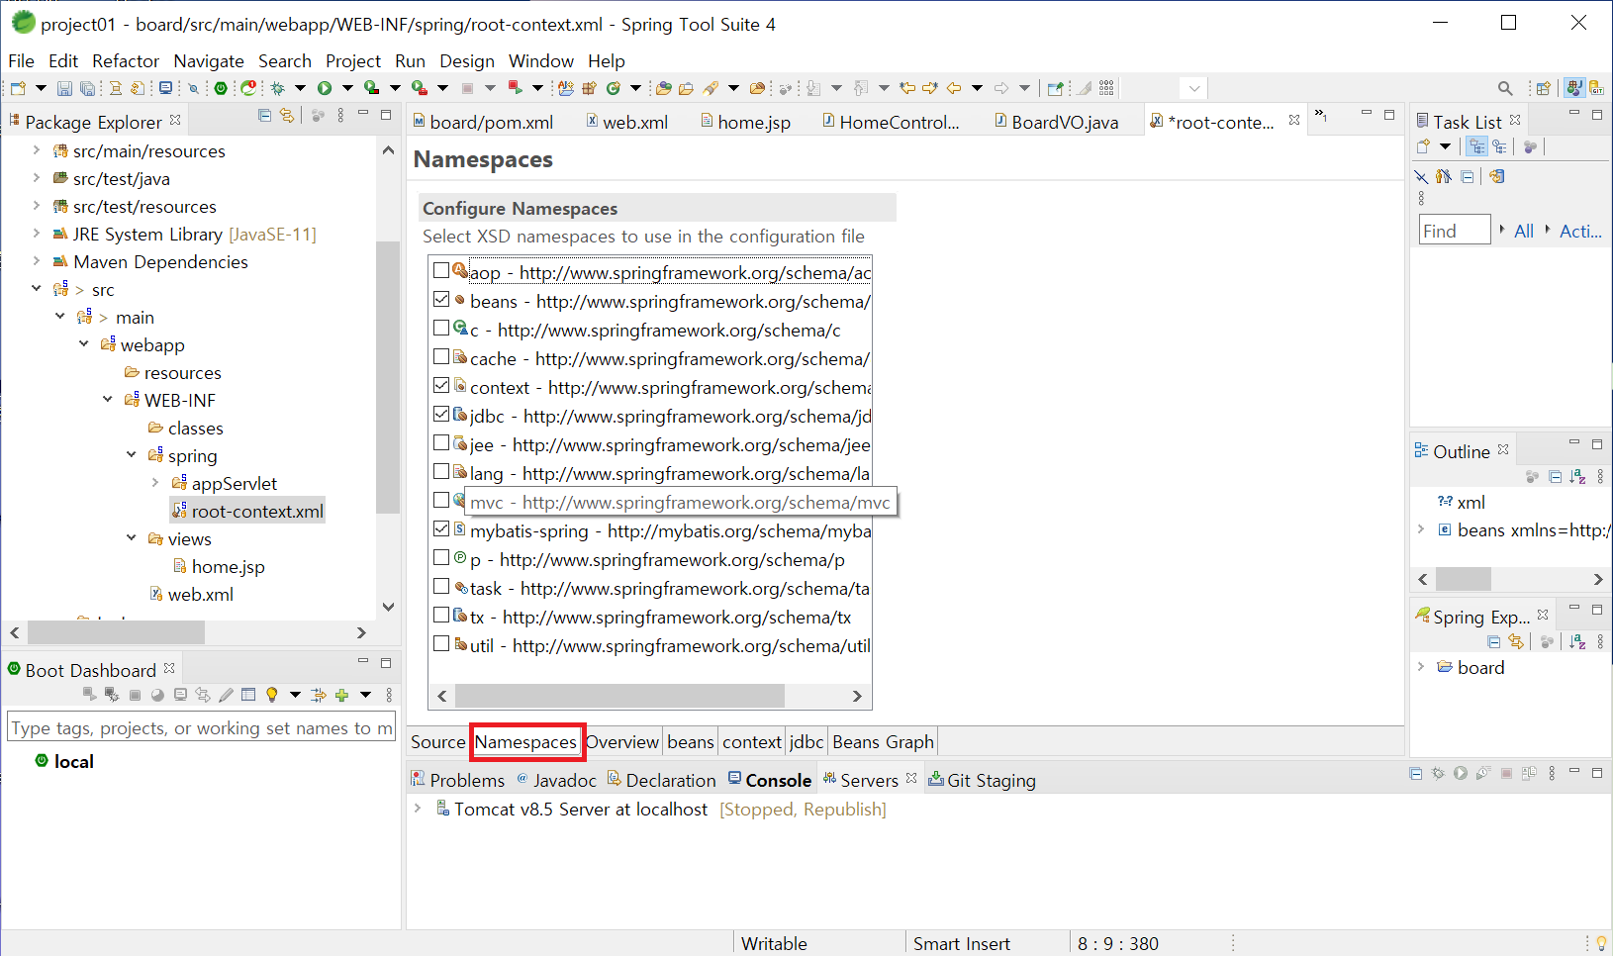Show the hidden editor tabs list
The width and height of the screenshot is (1613, 956).
pos(1321,116)
